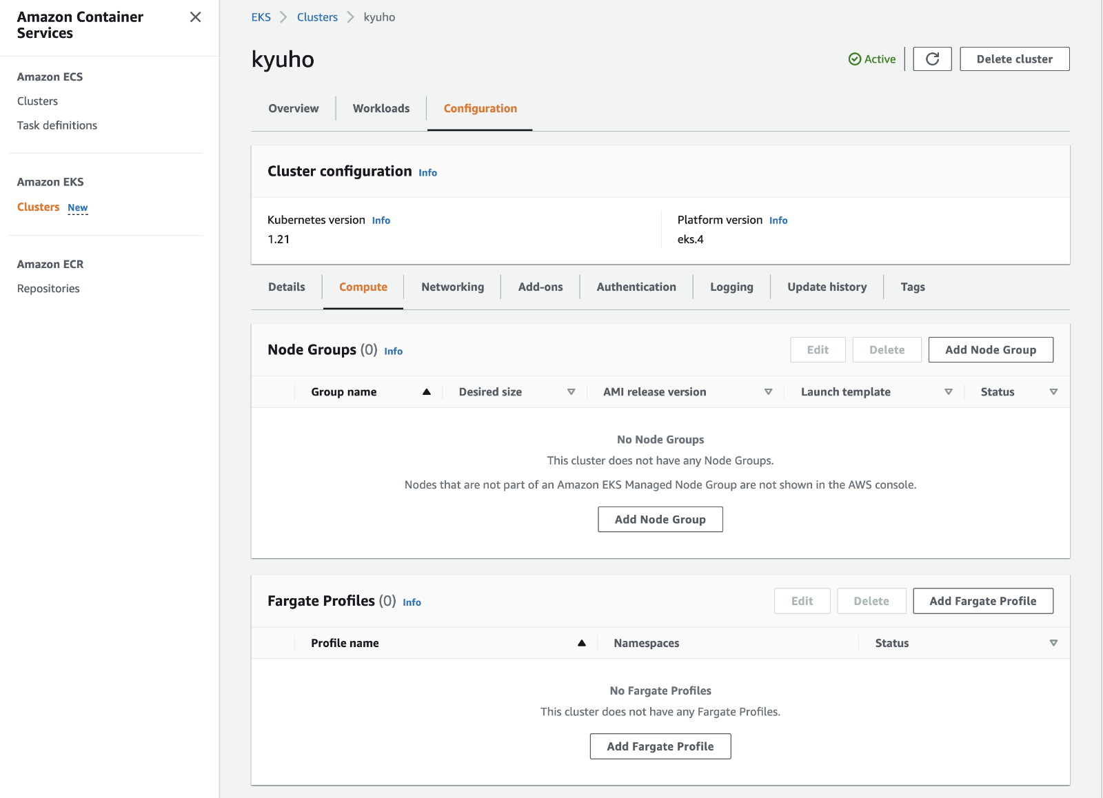
Task: Click the 'No Fargate Profiles' empty-state heading
Action: (x=660, y=690)
